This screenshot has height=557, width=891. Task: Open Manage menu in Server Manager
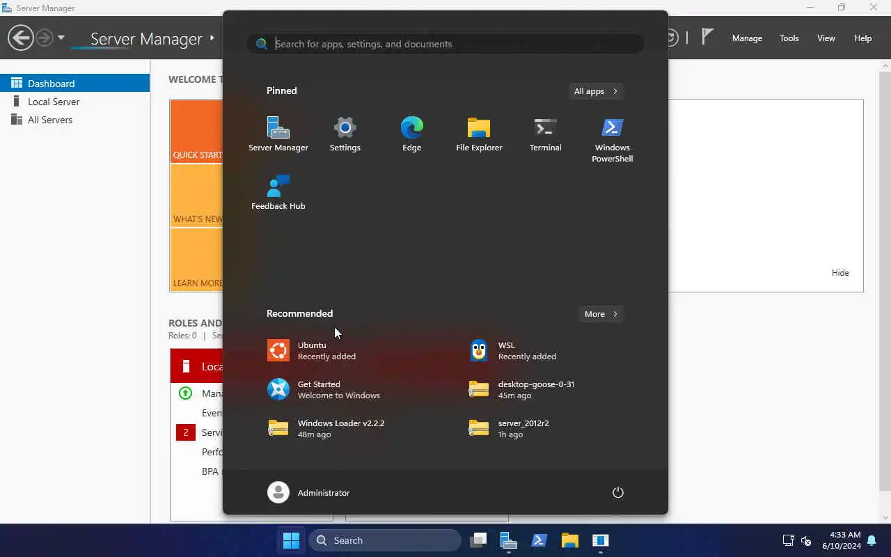pos(747,38)
